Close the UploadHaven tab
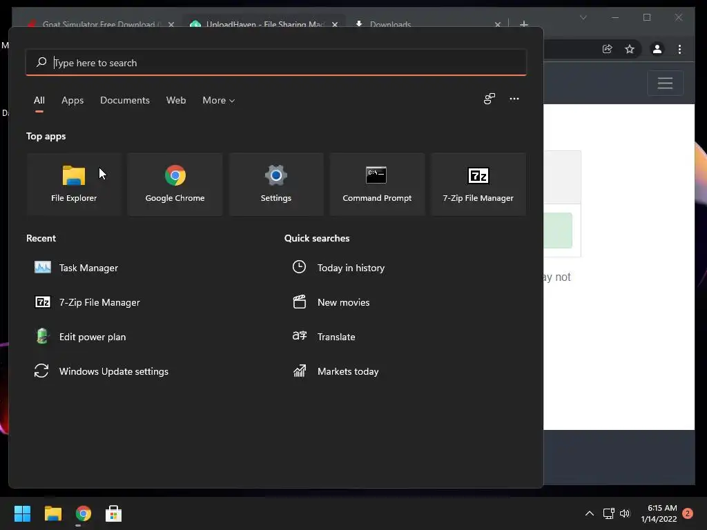The image size is (707, 530). click(x=335, y=24)
